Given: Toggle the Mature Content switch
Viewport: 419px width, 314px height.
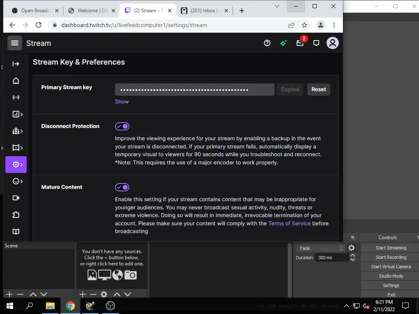Looking at the screenshot, I should (122, 187).
